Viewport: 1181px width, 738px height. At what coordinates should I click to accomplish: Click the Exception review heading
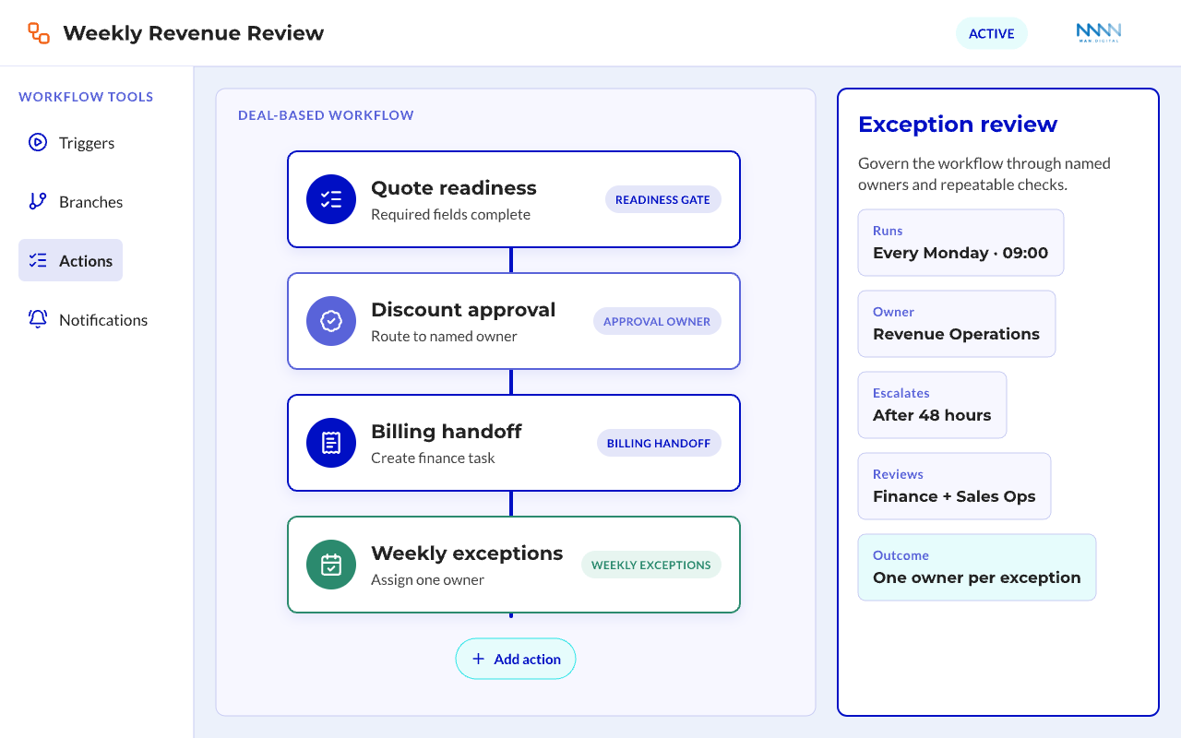point(958,125)
